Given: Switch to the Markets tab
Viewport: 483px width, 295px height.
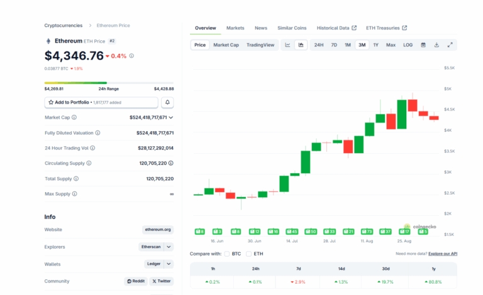Looking at the screenshot, I should click(x=235, y=28).
